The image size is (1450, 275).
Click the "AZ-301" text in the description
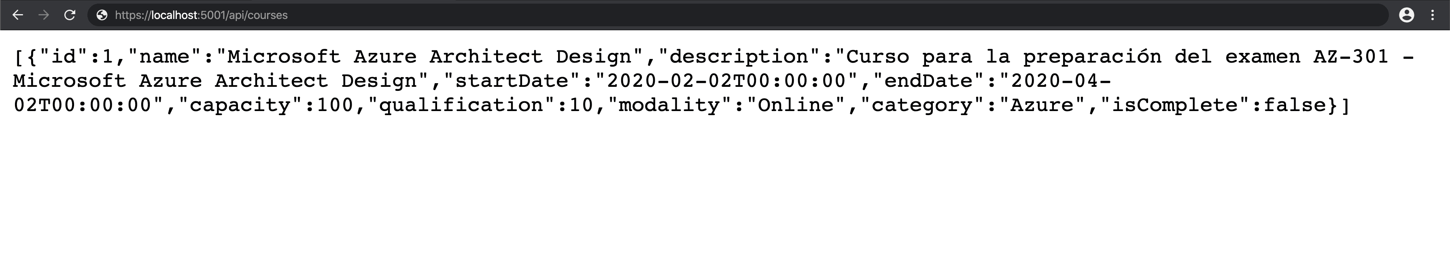click(1351, 57)
